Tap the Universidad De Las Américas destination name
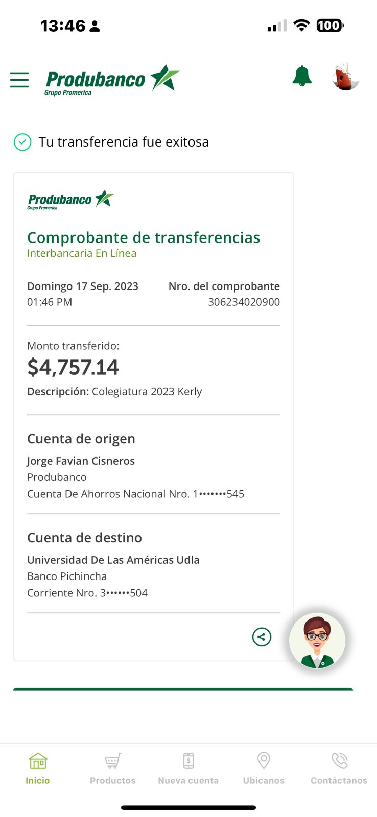The height and width of the screenshot is (817, 377). pos(113,560)
